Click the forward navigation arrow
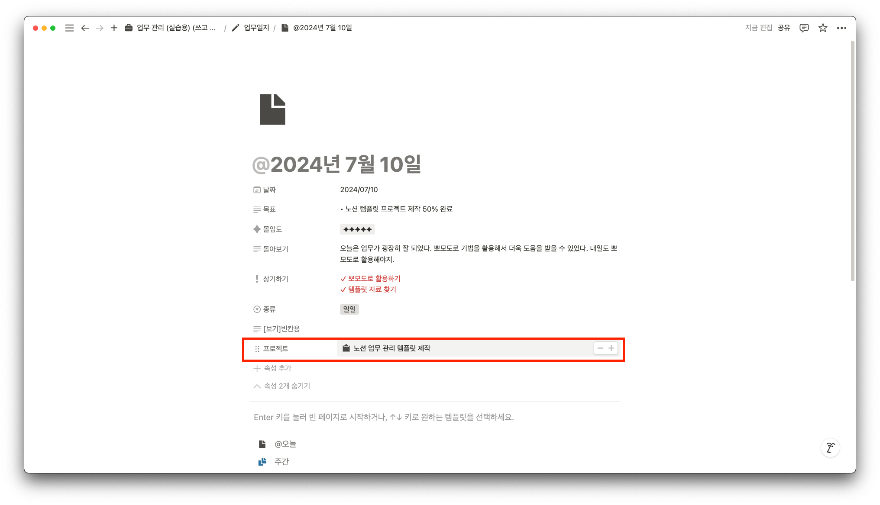The height and width of the screenshot is (505, 880). pyautogui.click(x=100, y=28)
